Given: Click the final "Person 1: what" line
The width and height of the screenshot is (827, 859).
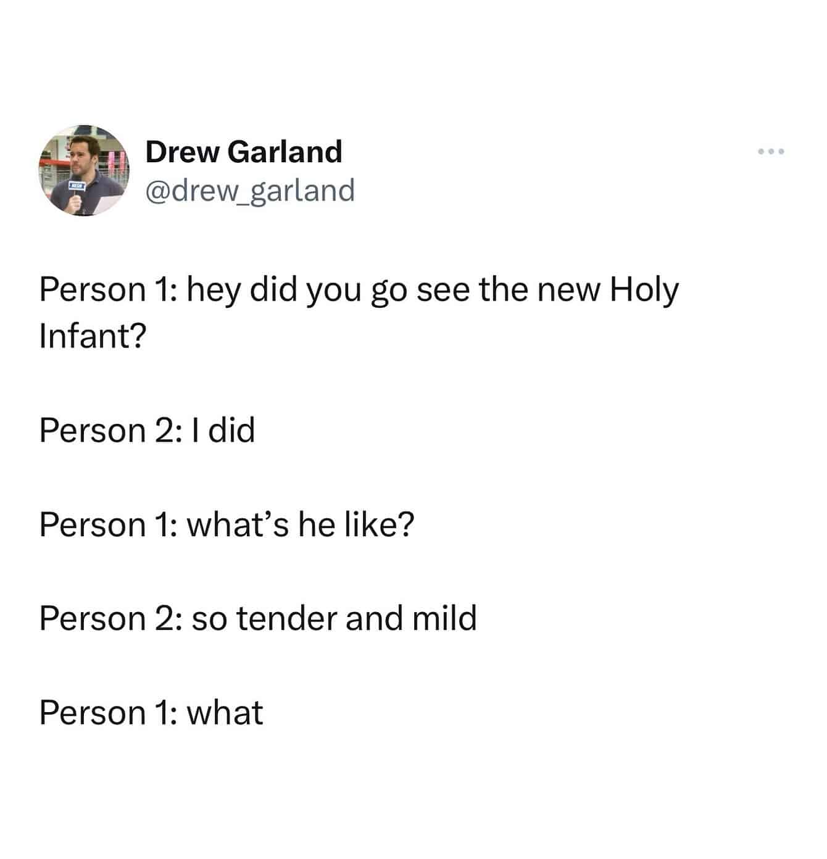Looking at the screenshot, I should [151, 712].
